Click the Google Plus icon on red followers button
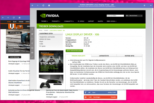Image resolution: width=154 pixels, height=103 pixels. [86, 97]
